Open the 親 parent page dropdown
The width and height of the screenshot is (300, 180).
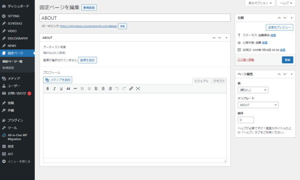253,90
